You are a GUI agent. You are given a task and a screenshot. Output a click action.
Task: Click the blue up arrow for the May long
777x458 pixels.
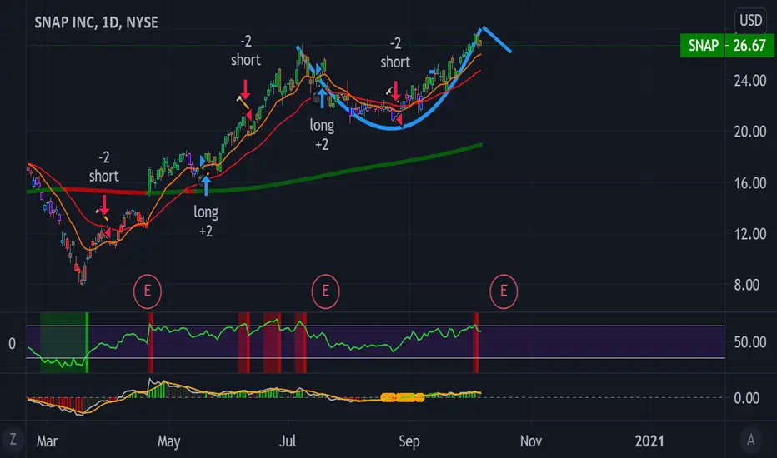206,186
